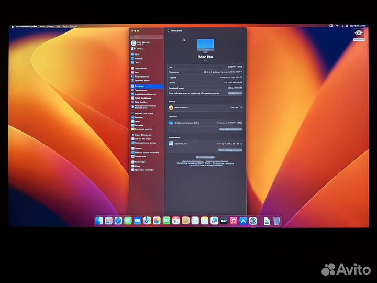Go back using the chevron beside Описание
This screenshot has width=377, height=283.
[168, 31]
